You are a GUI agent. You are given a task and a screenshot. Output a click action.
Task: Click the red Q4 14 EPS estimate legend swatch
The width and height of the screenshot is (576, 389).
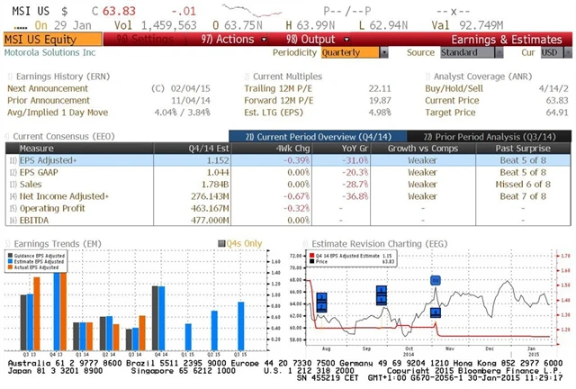point(310,255)
